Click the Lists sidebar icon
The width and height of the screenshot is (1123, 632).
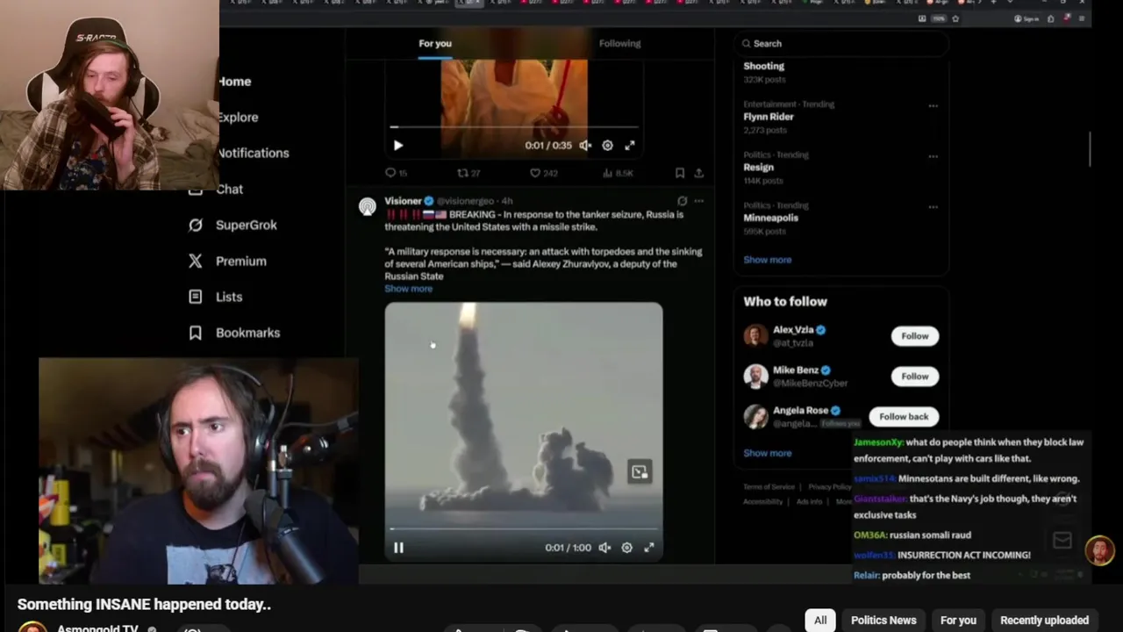click(196, 297)
